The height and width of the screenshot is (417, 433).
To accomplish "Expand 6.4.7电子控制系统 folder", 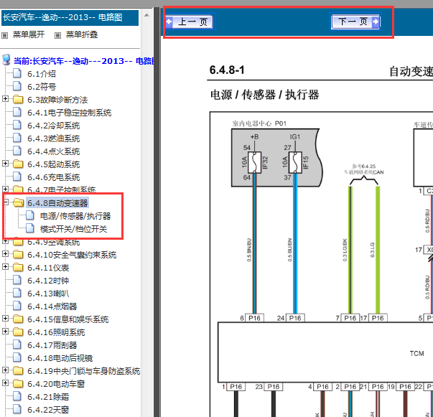I will [x=5, y=189].
